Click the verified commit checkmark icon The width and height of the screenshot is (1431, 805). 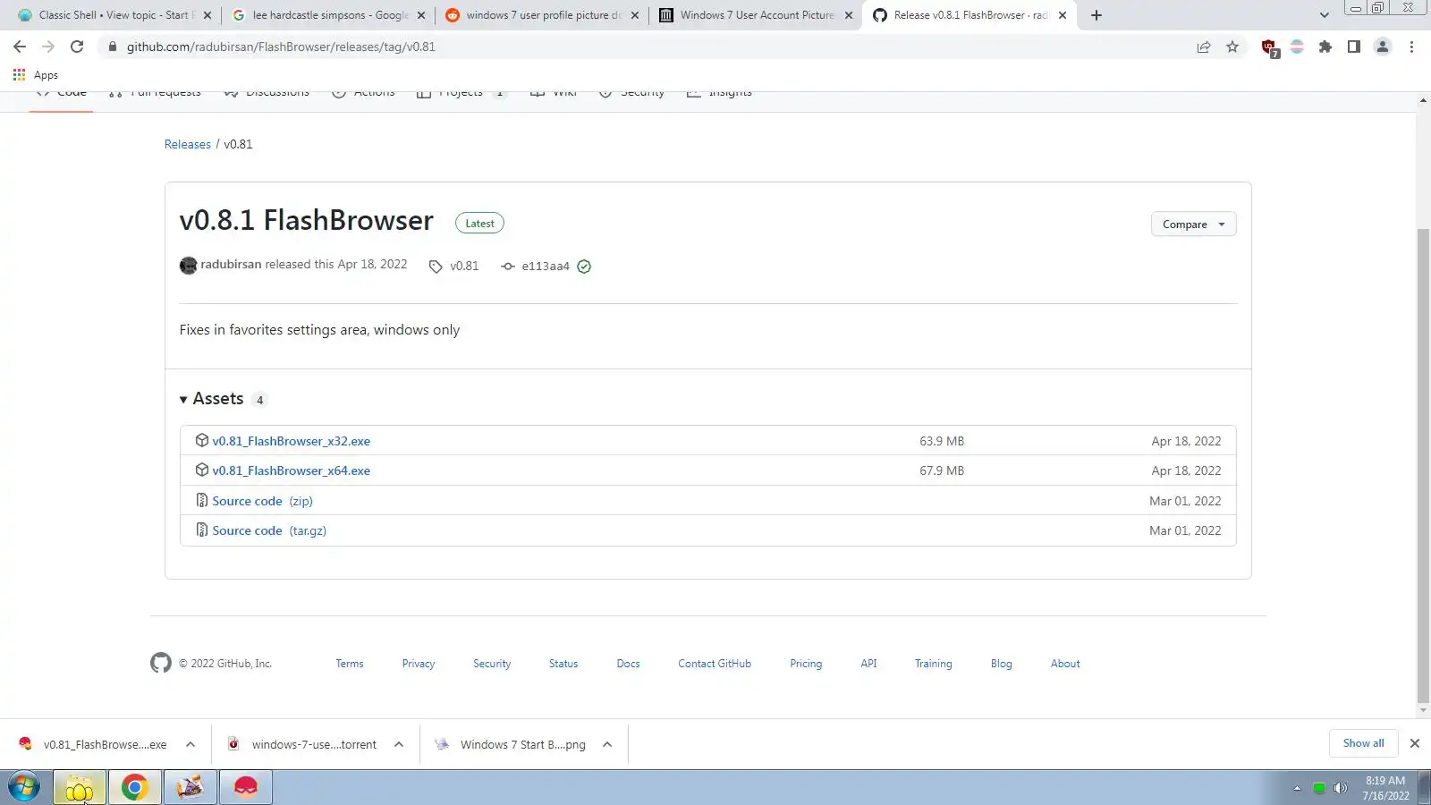(584, 267)
